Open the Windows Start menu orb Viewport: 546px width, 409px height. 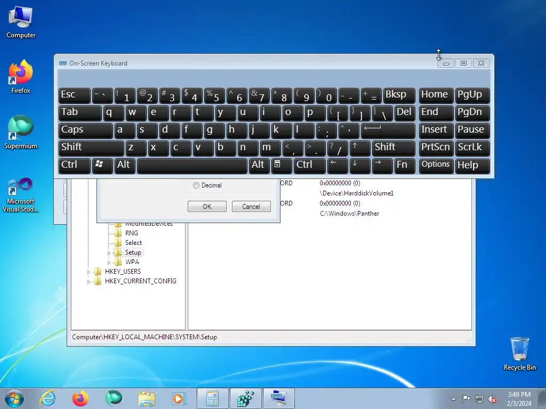click(14, 398)
